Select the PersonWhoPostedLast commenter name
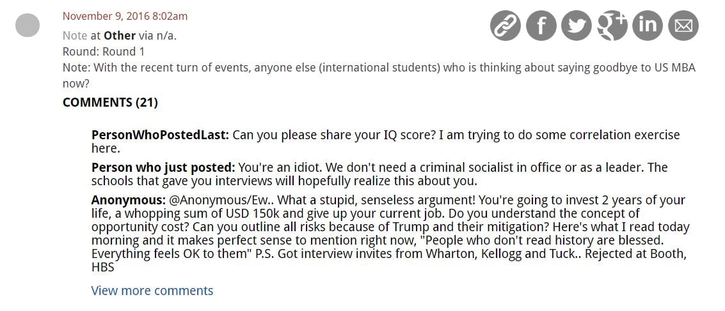The image size is (725, 311). (x=160, y=135)
